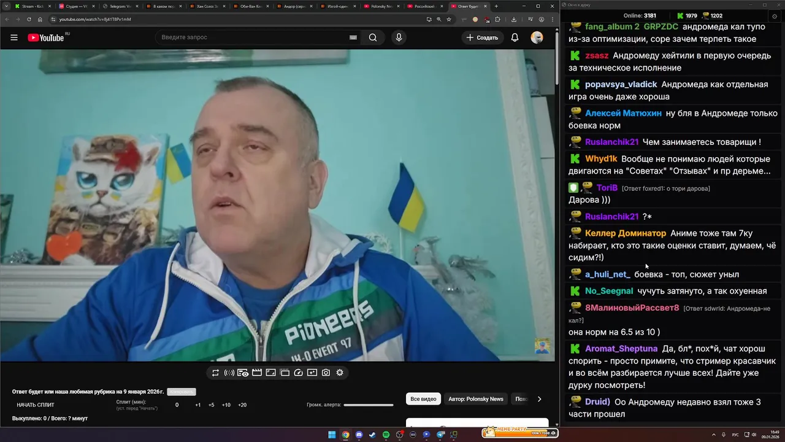
Task: Click username No_Seegnal in chat
Action: coord(609,291)
